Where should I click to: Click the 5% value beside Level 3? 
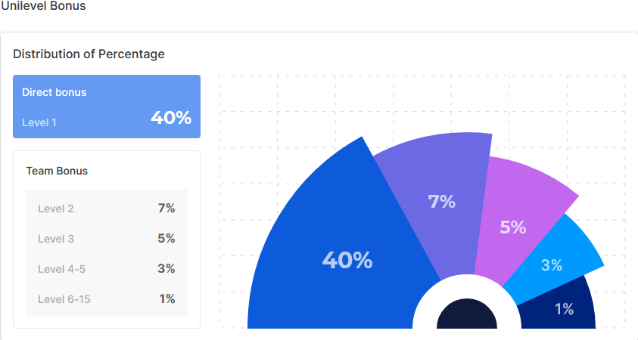pyautogui.click(x=167, y=239)
